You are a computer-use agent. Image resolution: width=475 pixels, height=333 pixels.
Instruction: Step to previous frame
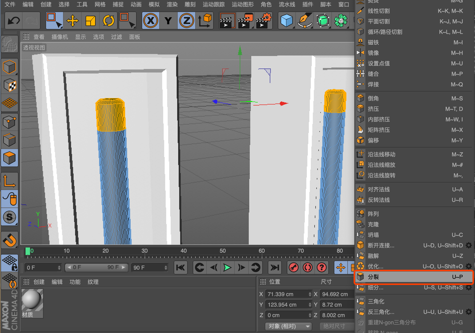click(x=213, y=268)
